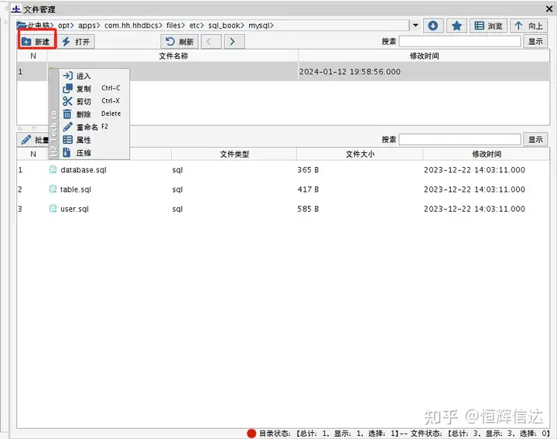
Task: Select the user.sql file row
Action: coord(283,209)
